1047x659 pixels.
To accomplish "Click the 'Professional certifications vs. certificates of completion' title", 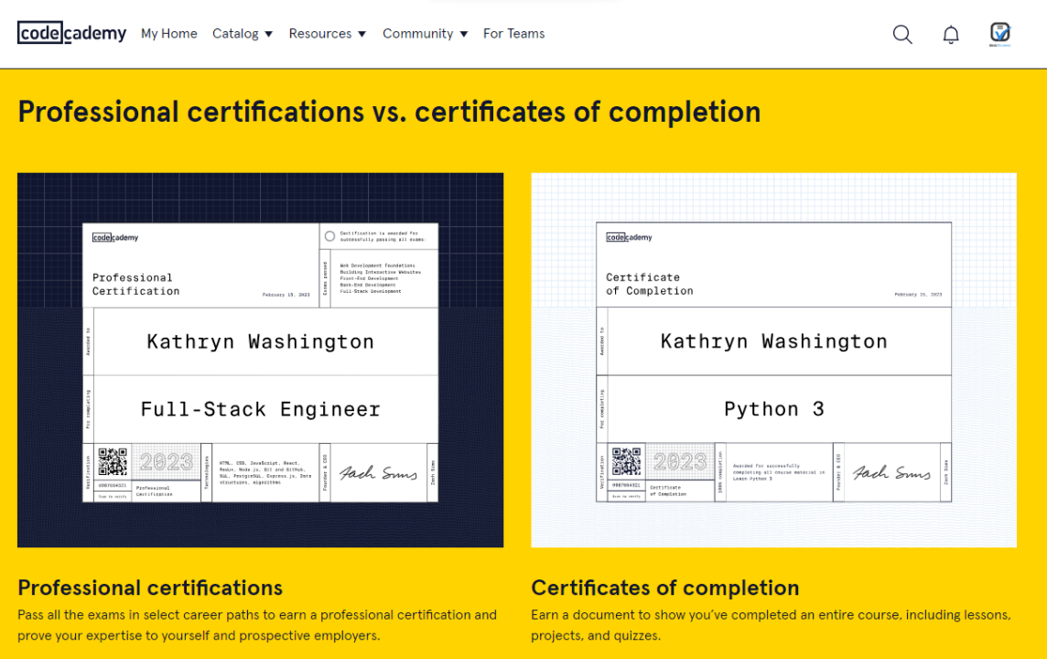I will (x=389, y=113).
